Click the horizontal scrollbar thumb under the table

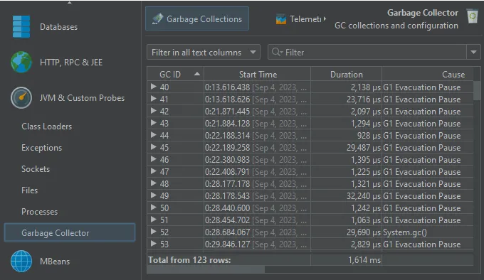click(x=206, y=269)
